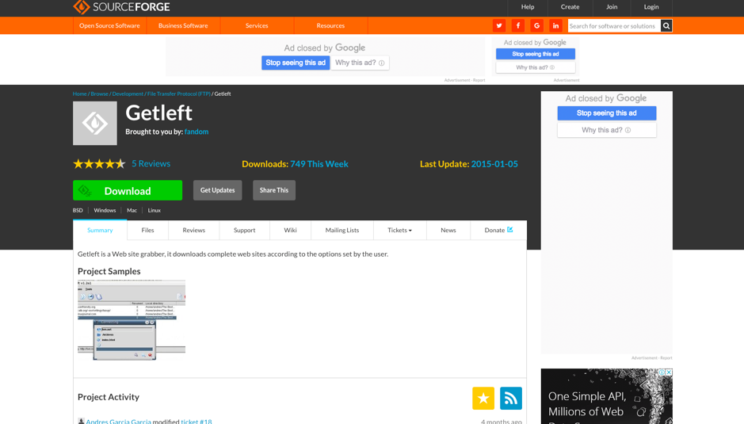Switch to the Files tab
Viewport: 744px width, 424px height.
pos(147,231)
